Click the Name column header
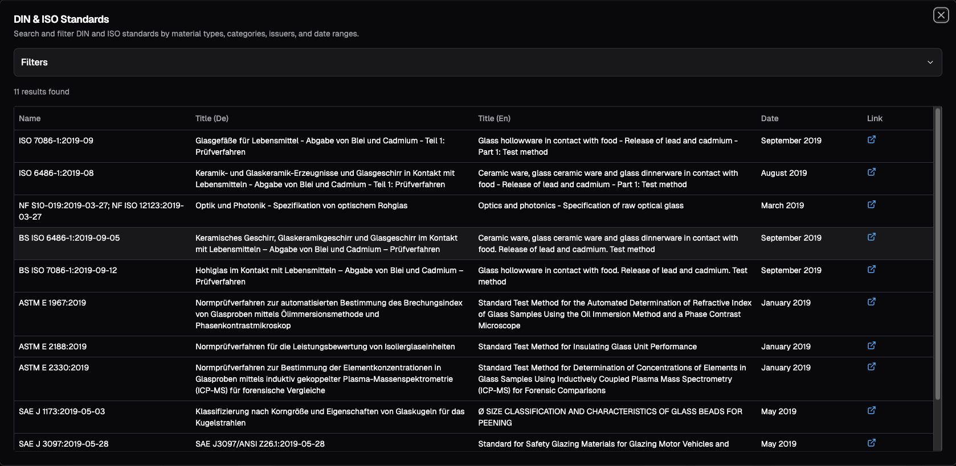This screenshot has height=466, width=956. point(30,118)
